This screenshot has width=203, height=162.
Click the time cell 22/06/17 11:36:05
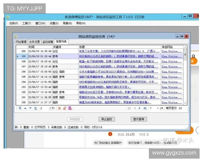pyautogui.click(x=40, y=97)
